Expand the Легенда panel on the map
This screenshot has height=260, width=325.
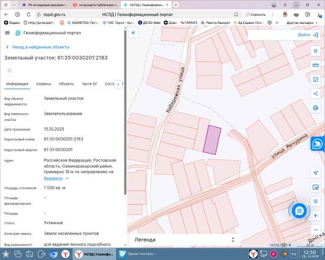(x=185, y=239)
